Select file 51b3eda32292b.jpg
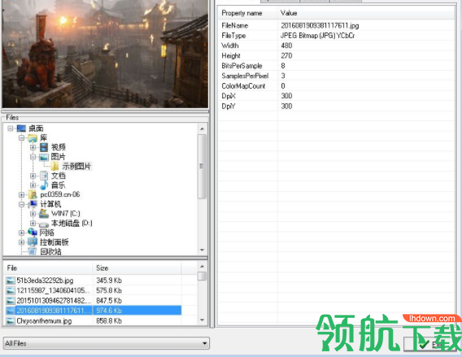Screen dimensions: 462x357 (45, 281)
